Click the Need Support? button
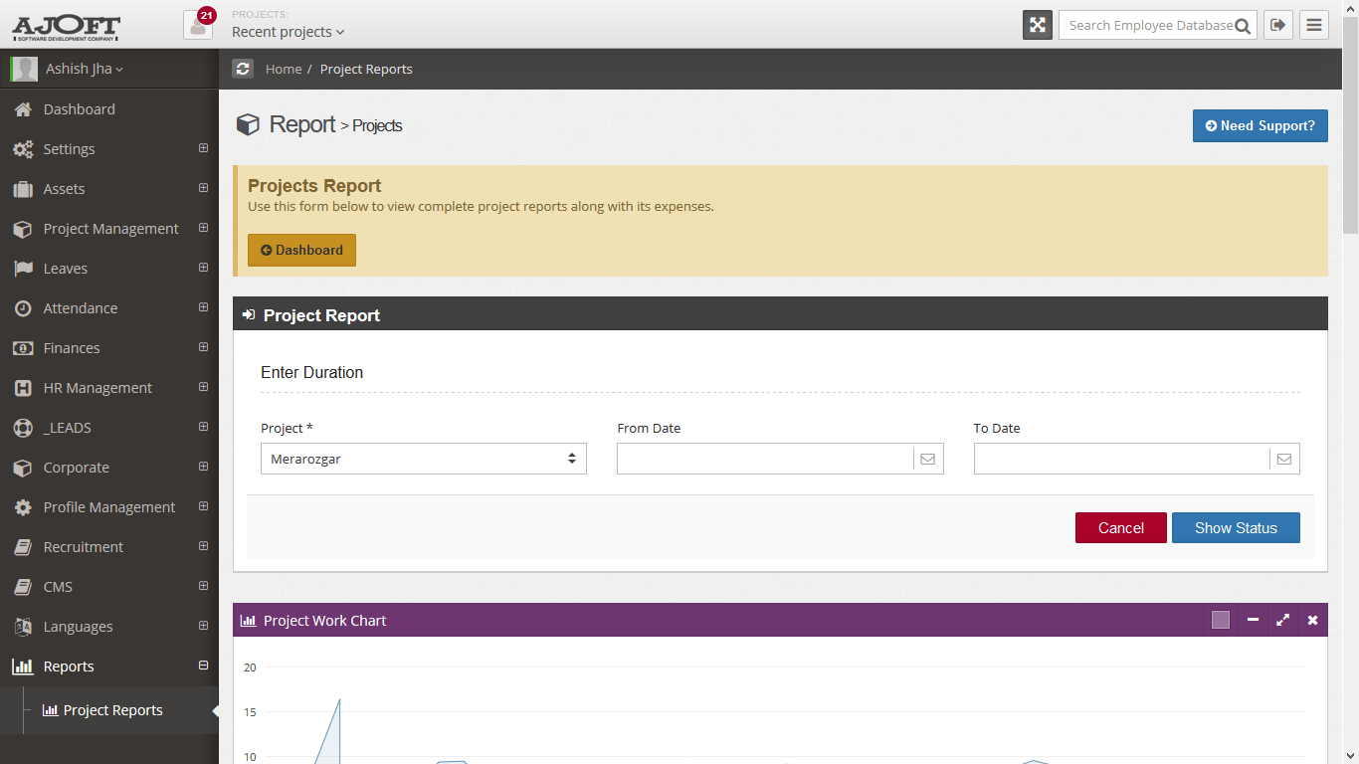 (x=1260, y=125)
